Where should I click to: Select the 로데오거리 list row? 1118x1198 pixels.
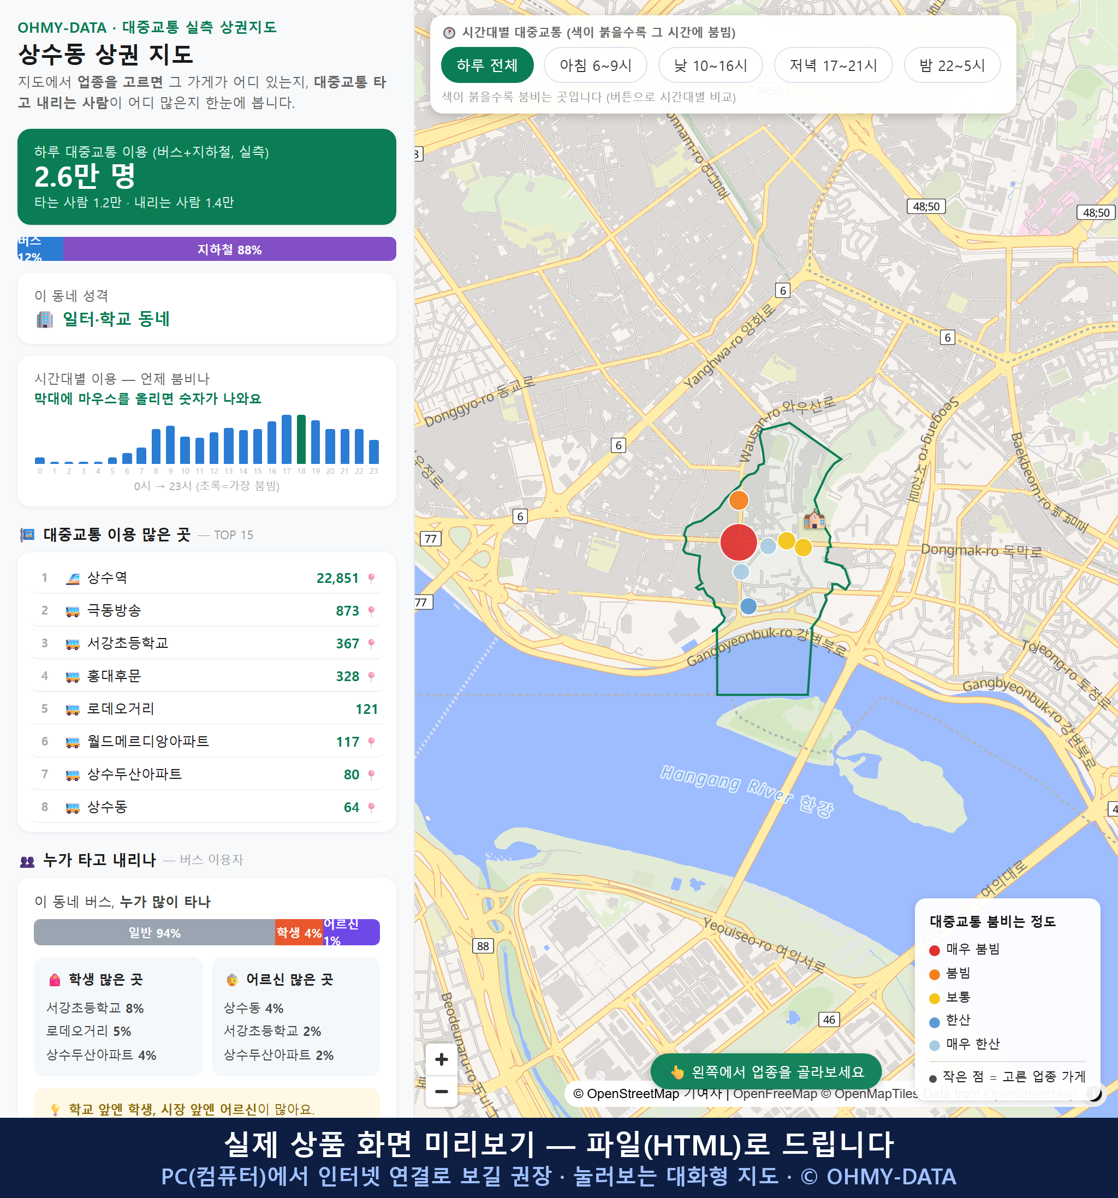[x=207, y=708]
